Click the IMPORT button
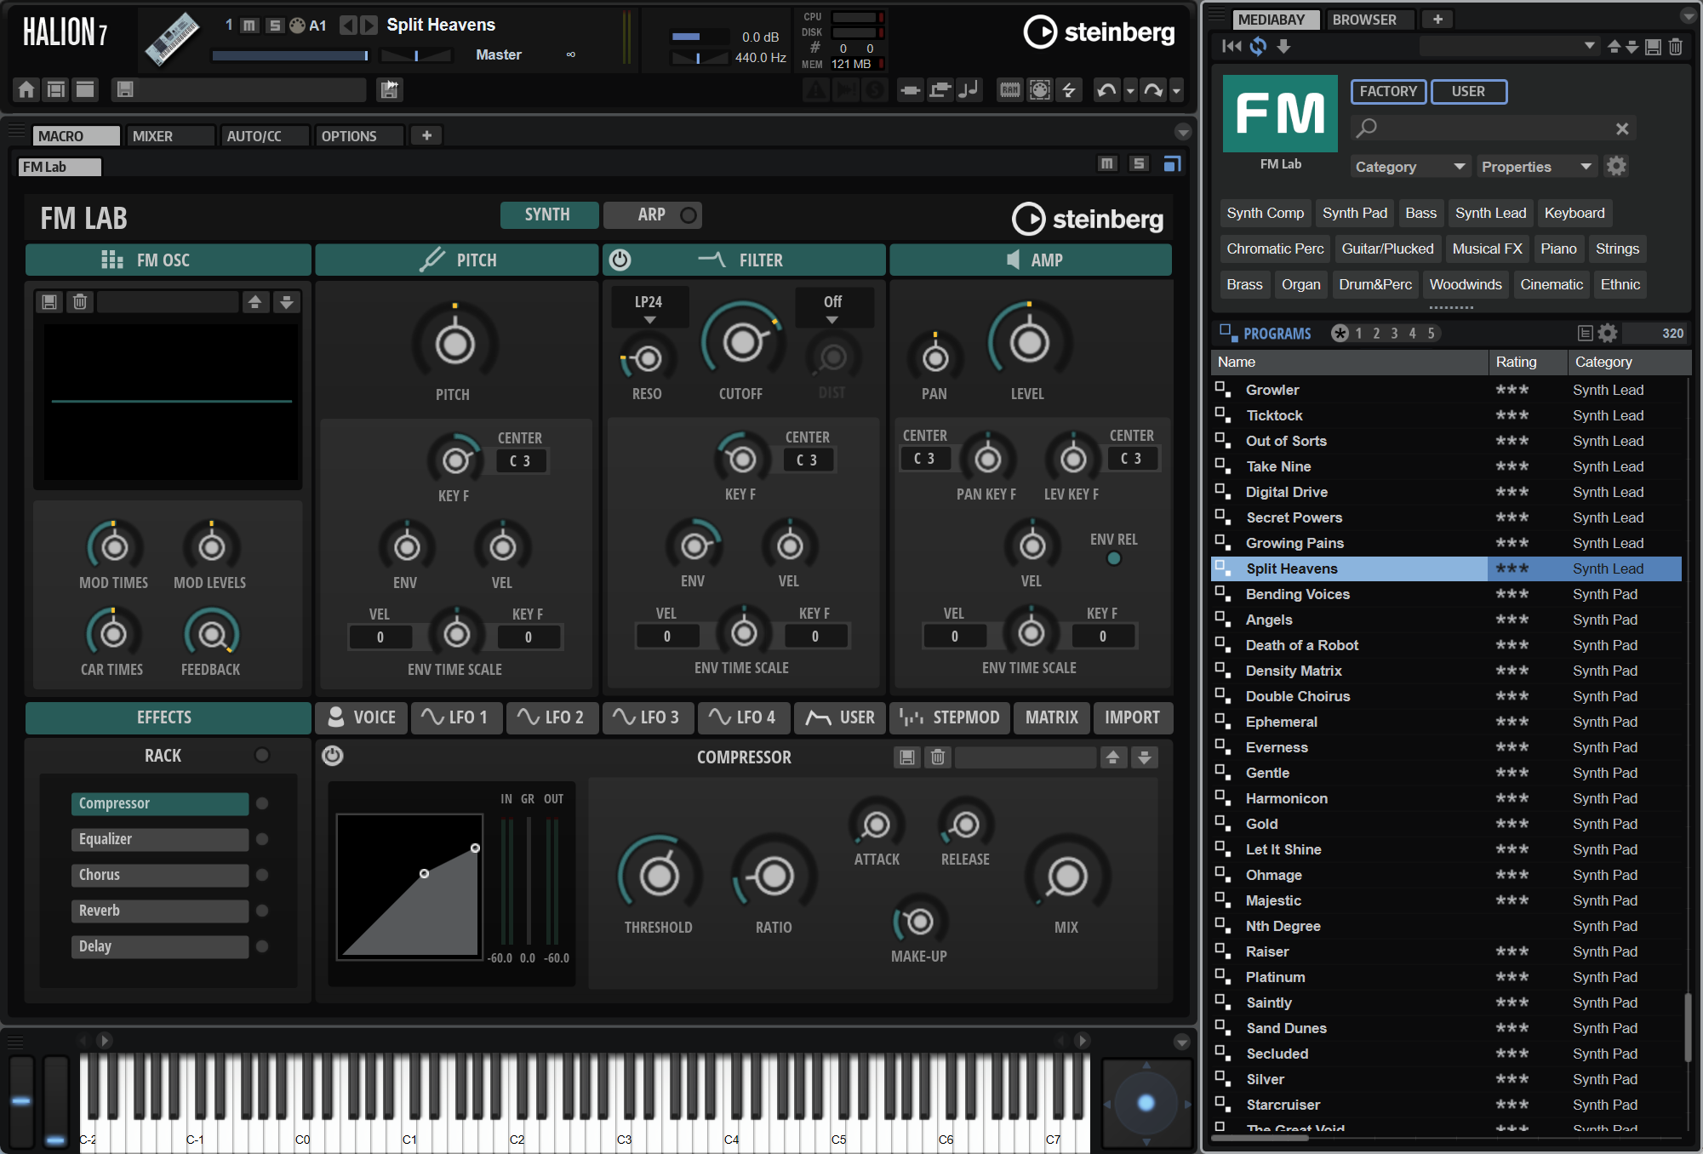The width and height of the screenshot is (1703, 1154). pos(1132,717)
